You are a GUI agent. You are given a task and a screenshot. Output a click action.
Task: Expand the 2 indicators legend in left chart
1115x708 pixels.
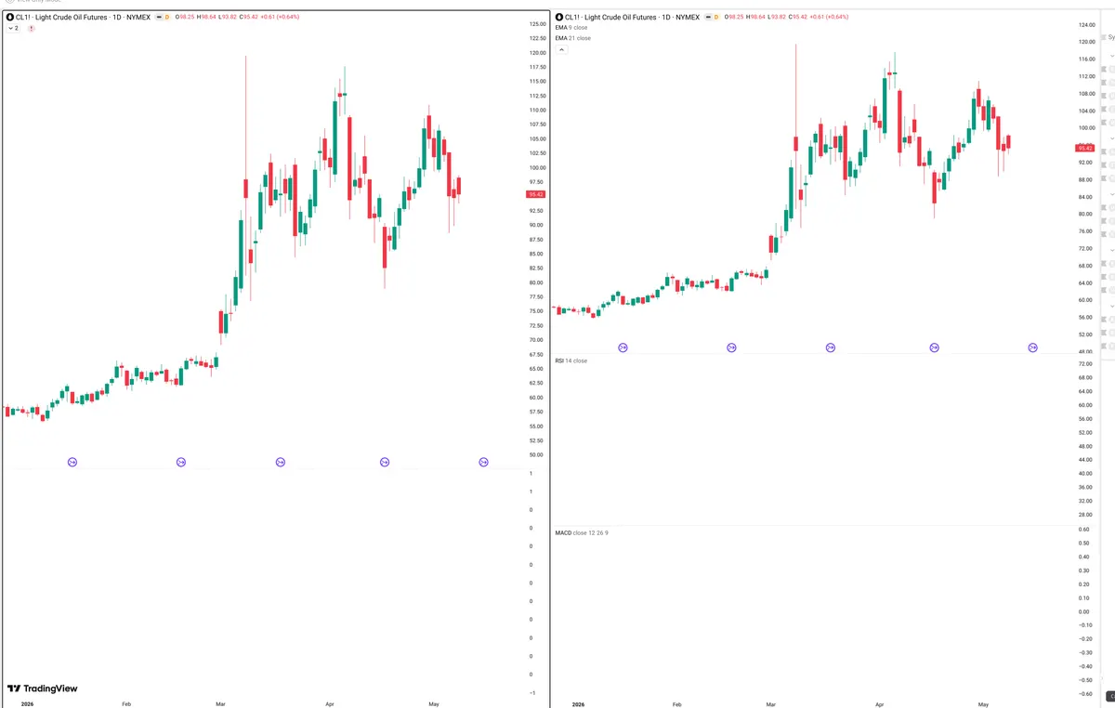13,29
